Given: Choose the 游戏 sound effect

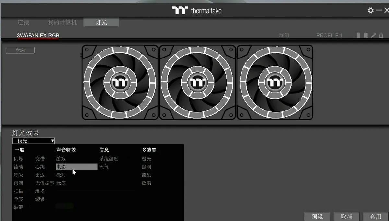Looking at the screenshot, I should pos(61,159).
